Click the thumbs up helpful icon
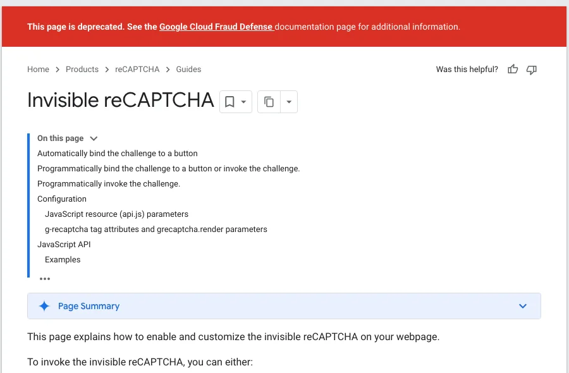This screenshot has height=373, width=569. point(512,69)
